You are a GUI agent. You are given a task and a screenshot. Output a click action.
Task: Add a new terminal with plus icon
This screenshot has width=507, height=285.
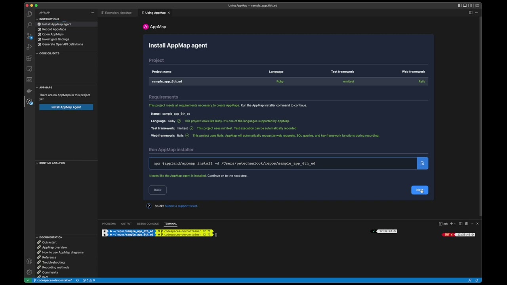[x=451, y=224]
